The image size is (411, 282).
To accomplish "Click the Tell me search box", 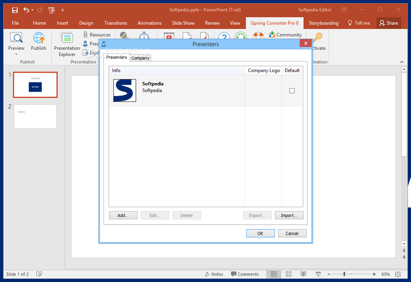I will click(358, 23).
